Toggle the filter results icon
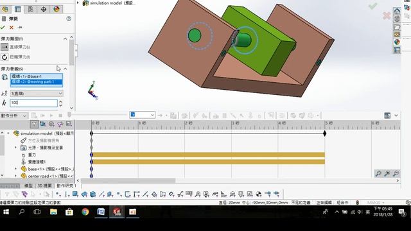Viewport: 411px width, 231px height. pyautogui.click(x=69, y=124)
